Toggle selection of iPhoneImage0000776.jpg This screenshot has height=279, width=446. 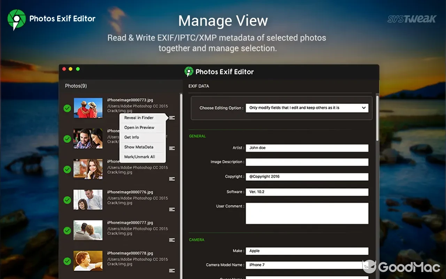[67, 200]
